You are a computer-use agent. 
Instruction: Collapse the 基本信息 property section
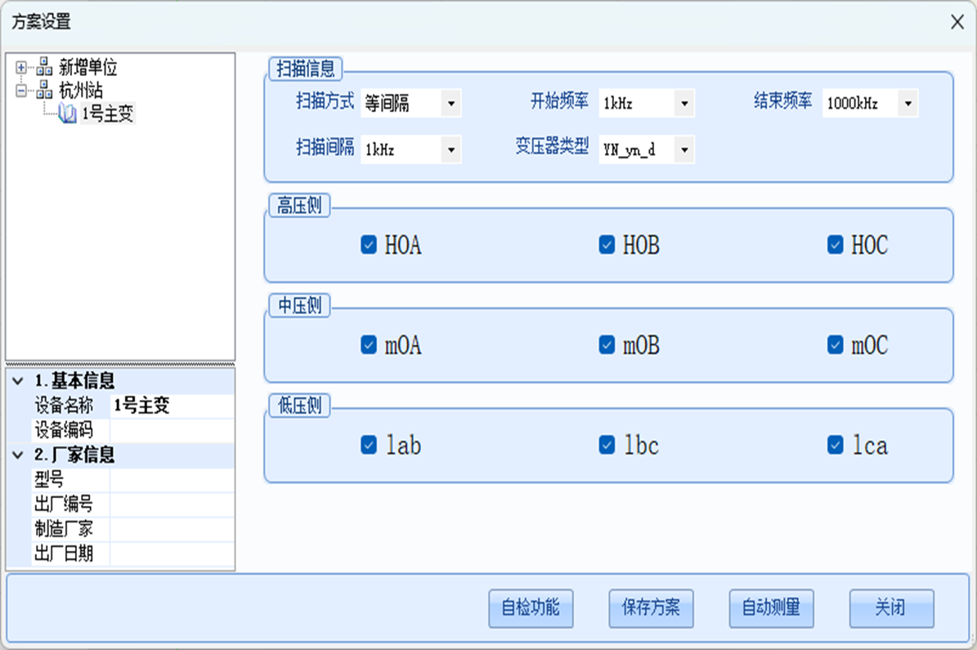[18, 381]
